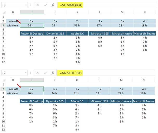Select 'Microsoft Teams' header in the ANZAHL sheet
Viewport: 158px width, 133px height.
144,101
